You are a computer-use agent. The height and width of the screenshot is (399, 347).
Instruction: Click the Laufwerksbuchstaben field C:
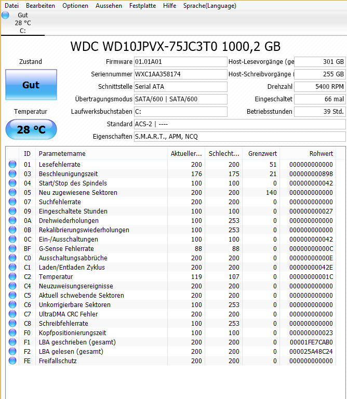(x=181, y=112)
